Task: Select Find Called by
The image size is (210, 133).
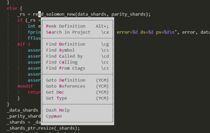Action: (x=77, y=56)
